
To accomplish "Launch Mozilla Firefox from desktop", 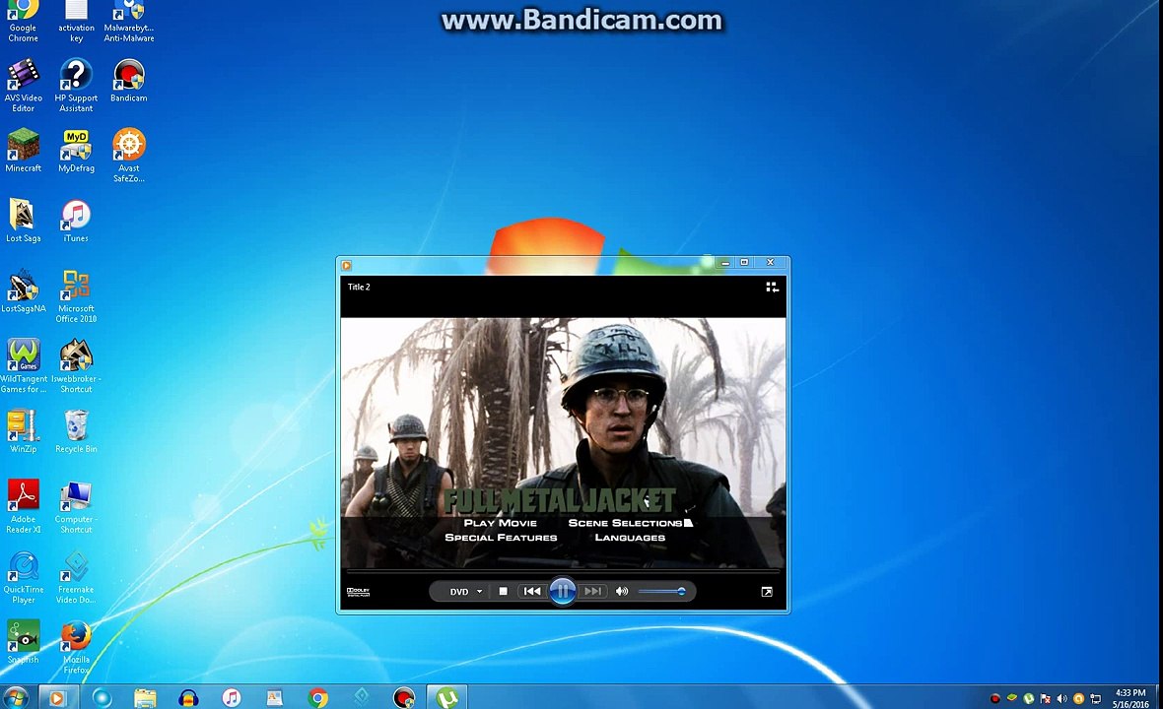I will [76, 648].
